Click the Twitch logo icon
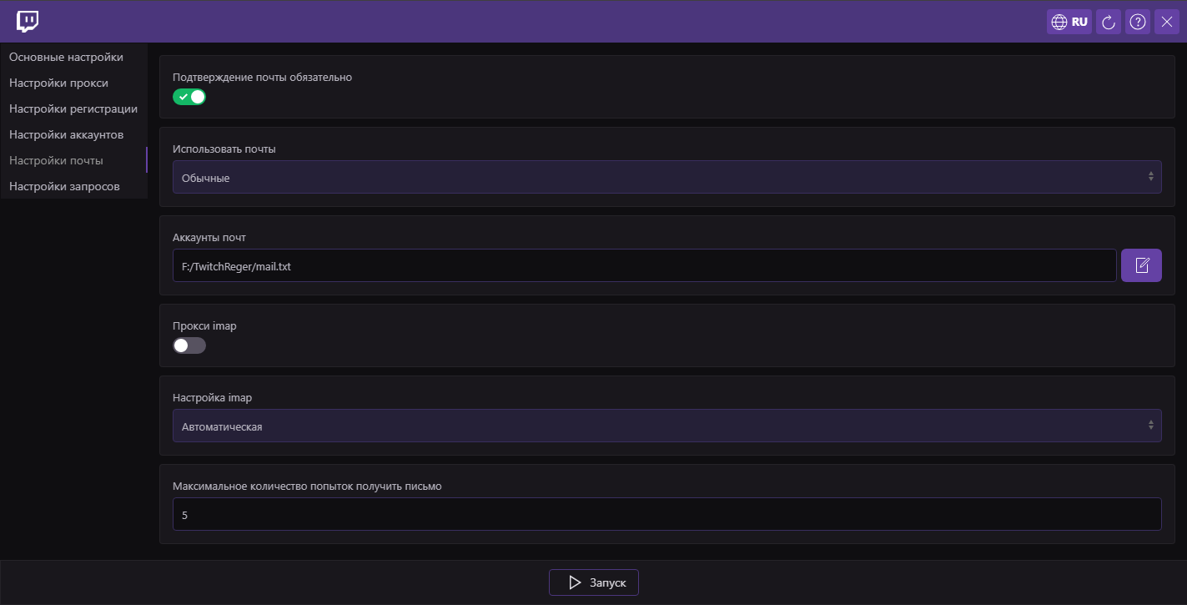This screenshot has width=1187, height=605. (28, 22)
